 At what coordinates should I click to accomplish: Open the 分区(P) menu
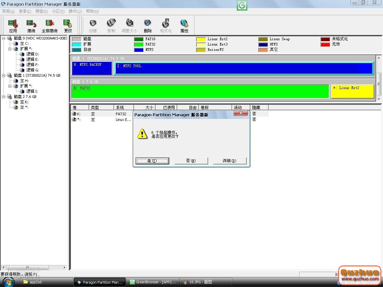(58, 11)
